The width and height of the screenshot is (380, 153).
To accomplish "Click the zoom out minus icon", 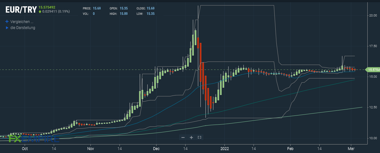I will coord(183,137).
